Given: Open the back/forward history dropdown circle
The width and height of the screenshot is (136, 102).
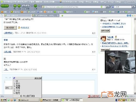Looking at the screenshot, I should click(x=11, y=6).
